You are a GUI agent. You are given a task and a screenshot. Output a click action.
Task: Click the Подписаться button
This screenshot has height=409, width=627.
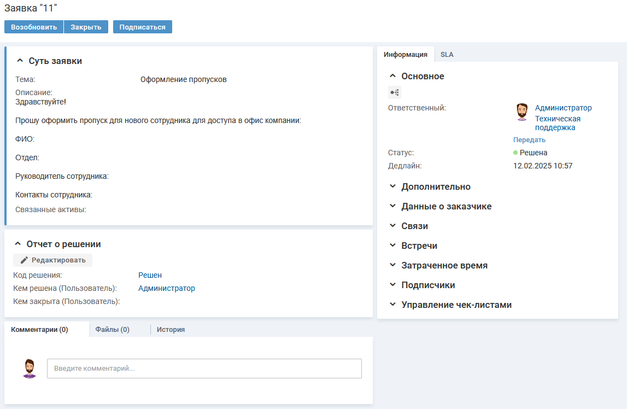click(x=142, y=27)
